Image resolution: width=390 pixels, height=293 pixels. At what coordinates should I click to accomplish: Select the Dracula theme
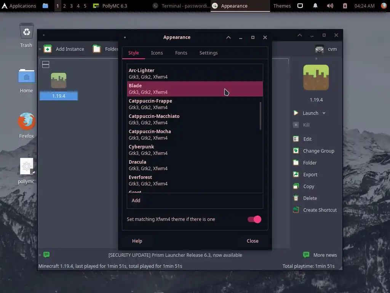(195, 165)
